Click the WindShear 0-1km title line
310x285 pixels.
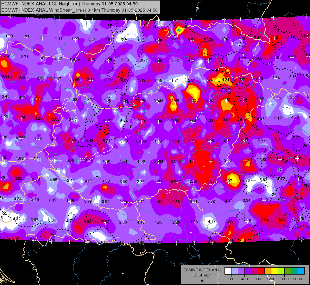79,10
